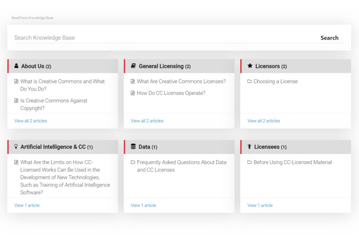This screenshot has width=359, height=244.
Task: Click the star icon beside Licensors
Action: pyautogui.click(x=250, y=66)
